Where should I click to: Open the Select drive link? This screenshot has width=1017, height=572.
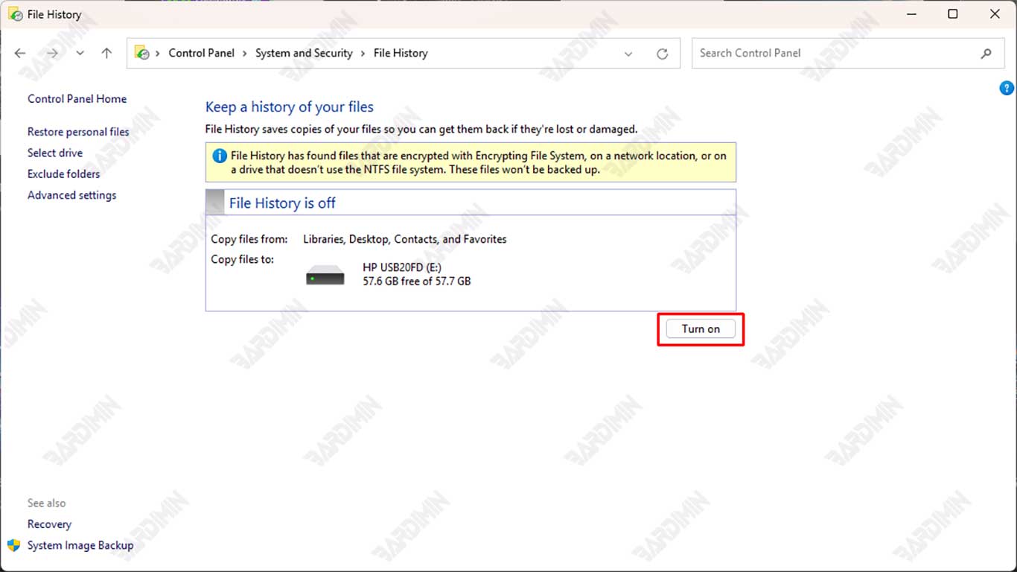55,153
